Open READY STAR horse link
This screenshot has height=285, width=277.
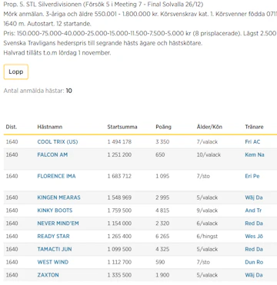tap(53, 236)
